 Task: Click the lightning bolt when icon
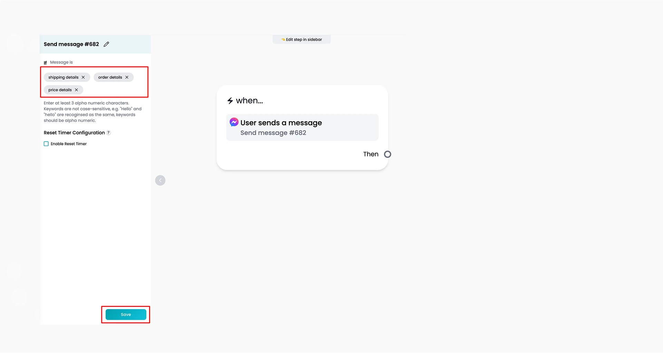[x=230, y=101]
